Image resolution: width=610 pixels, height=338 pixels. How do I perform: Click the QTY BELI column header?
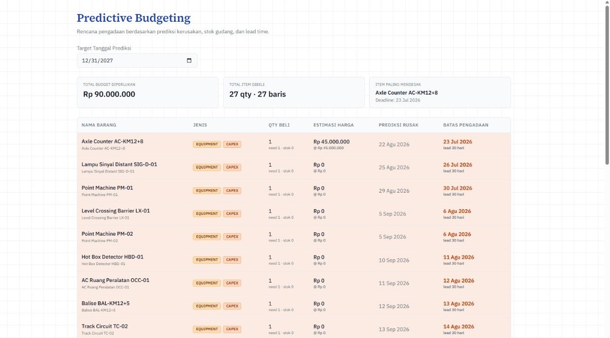pos(279,125)
